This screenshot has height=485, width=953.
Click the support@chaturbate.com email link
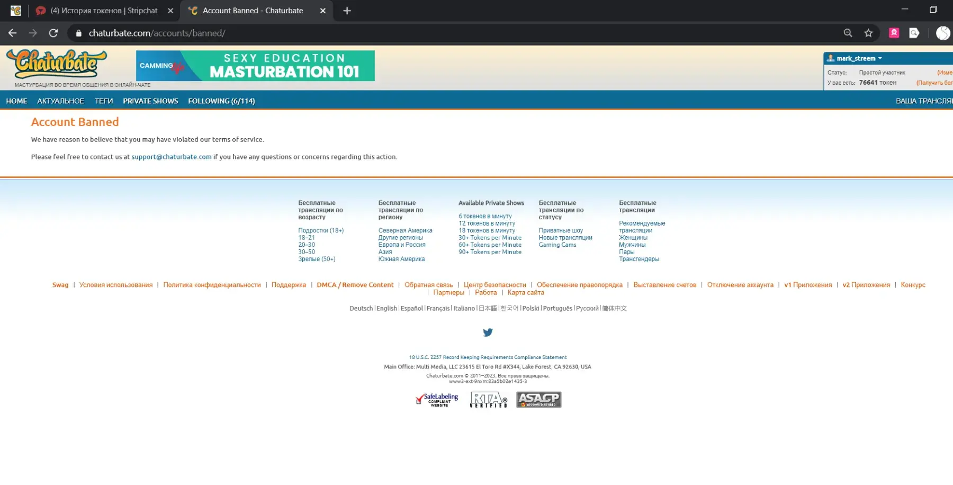tap(172, 157)
